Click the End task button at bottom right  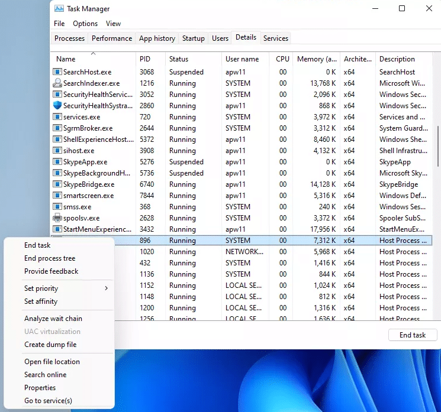point(413,335)
